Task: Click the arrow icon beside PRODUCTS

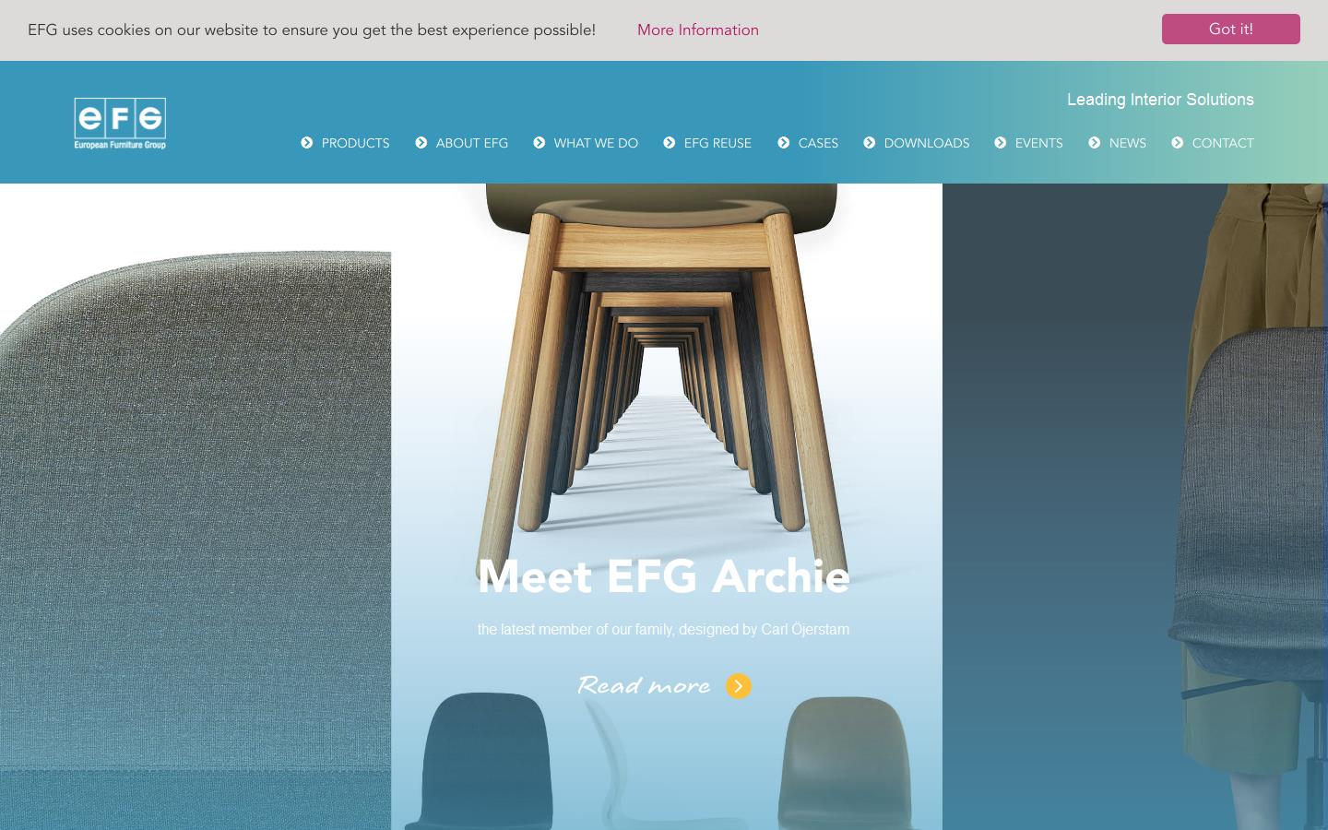Action: pyautogui.click(x=307, y=143)
